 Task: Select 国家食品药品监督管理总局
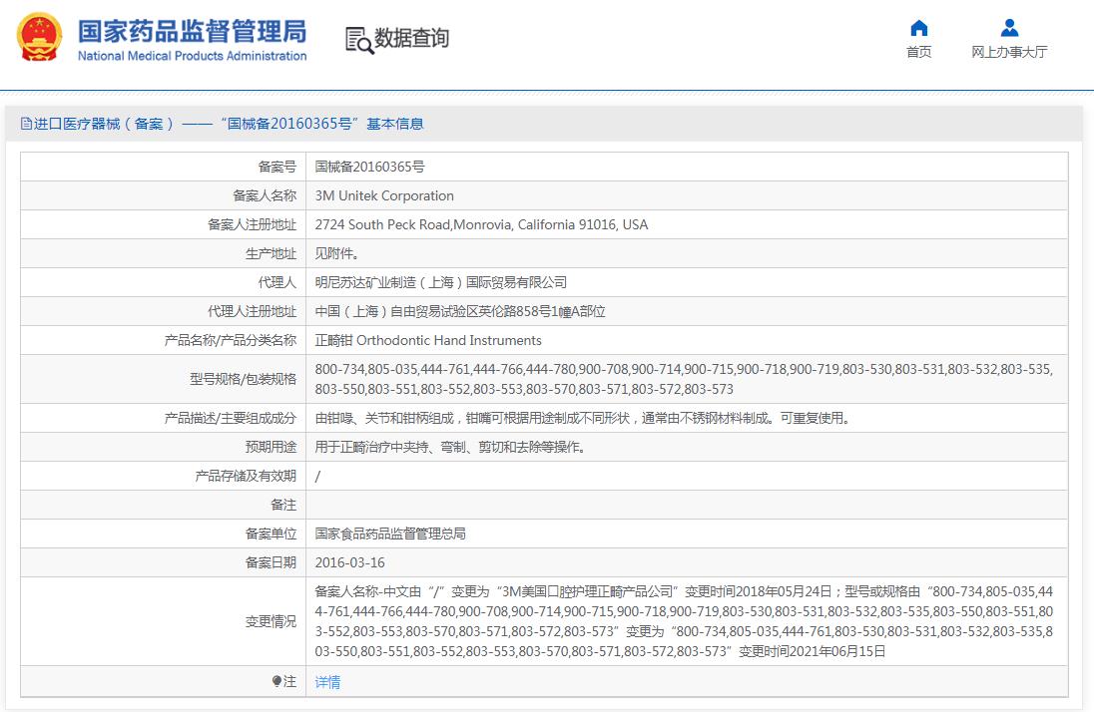click(x=390, y=534)
